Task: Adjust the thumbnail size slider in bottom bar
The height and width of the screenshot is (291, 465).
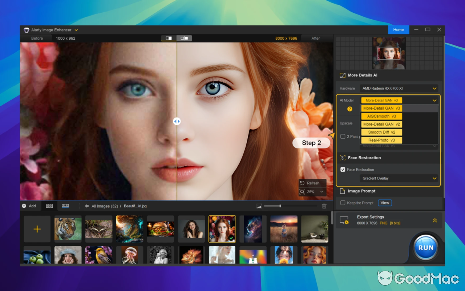Action: pos(281,206)
